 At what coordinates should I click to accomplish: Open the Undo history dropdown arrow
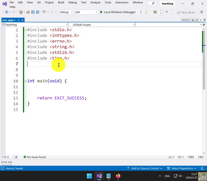[x=48, y=12]
